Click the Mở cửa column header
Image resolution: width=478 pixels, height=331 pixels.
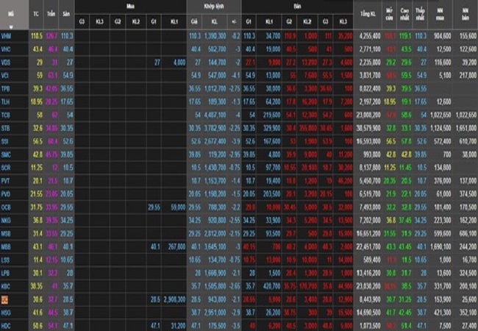coord(389,14)
